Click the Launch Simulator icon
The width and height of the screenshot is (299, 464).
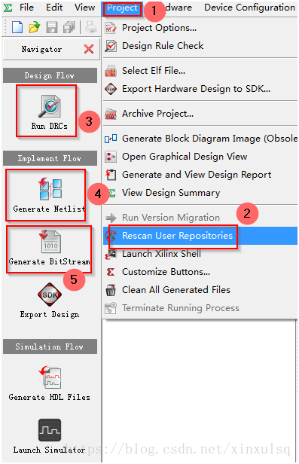pos(50,430)
